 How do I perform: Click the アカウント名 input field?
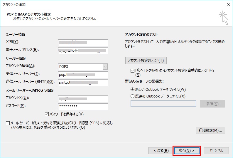(x=83, y=99)
